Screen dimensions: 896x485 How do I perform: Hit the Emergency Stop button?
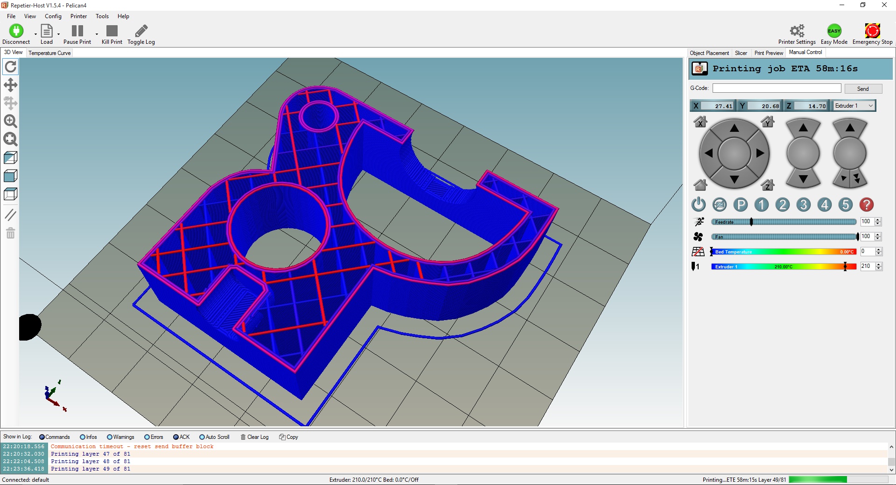pos(872,34)
